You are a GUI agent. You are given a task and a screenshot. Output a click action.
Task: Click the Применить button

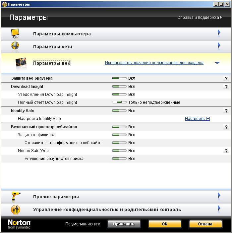(x=124, y=224)
